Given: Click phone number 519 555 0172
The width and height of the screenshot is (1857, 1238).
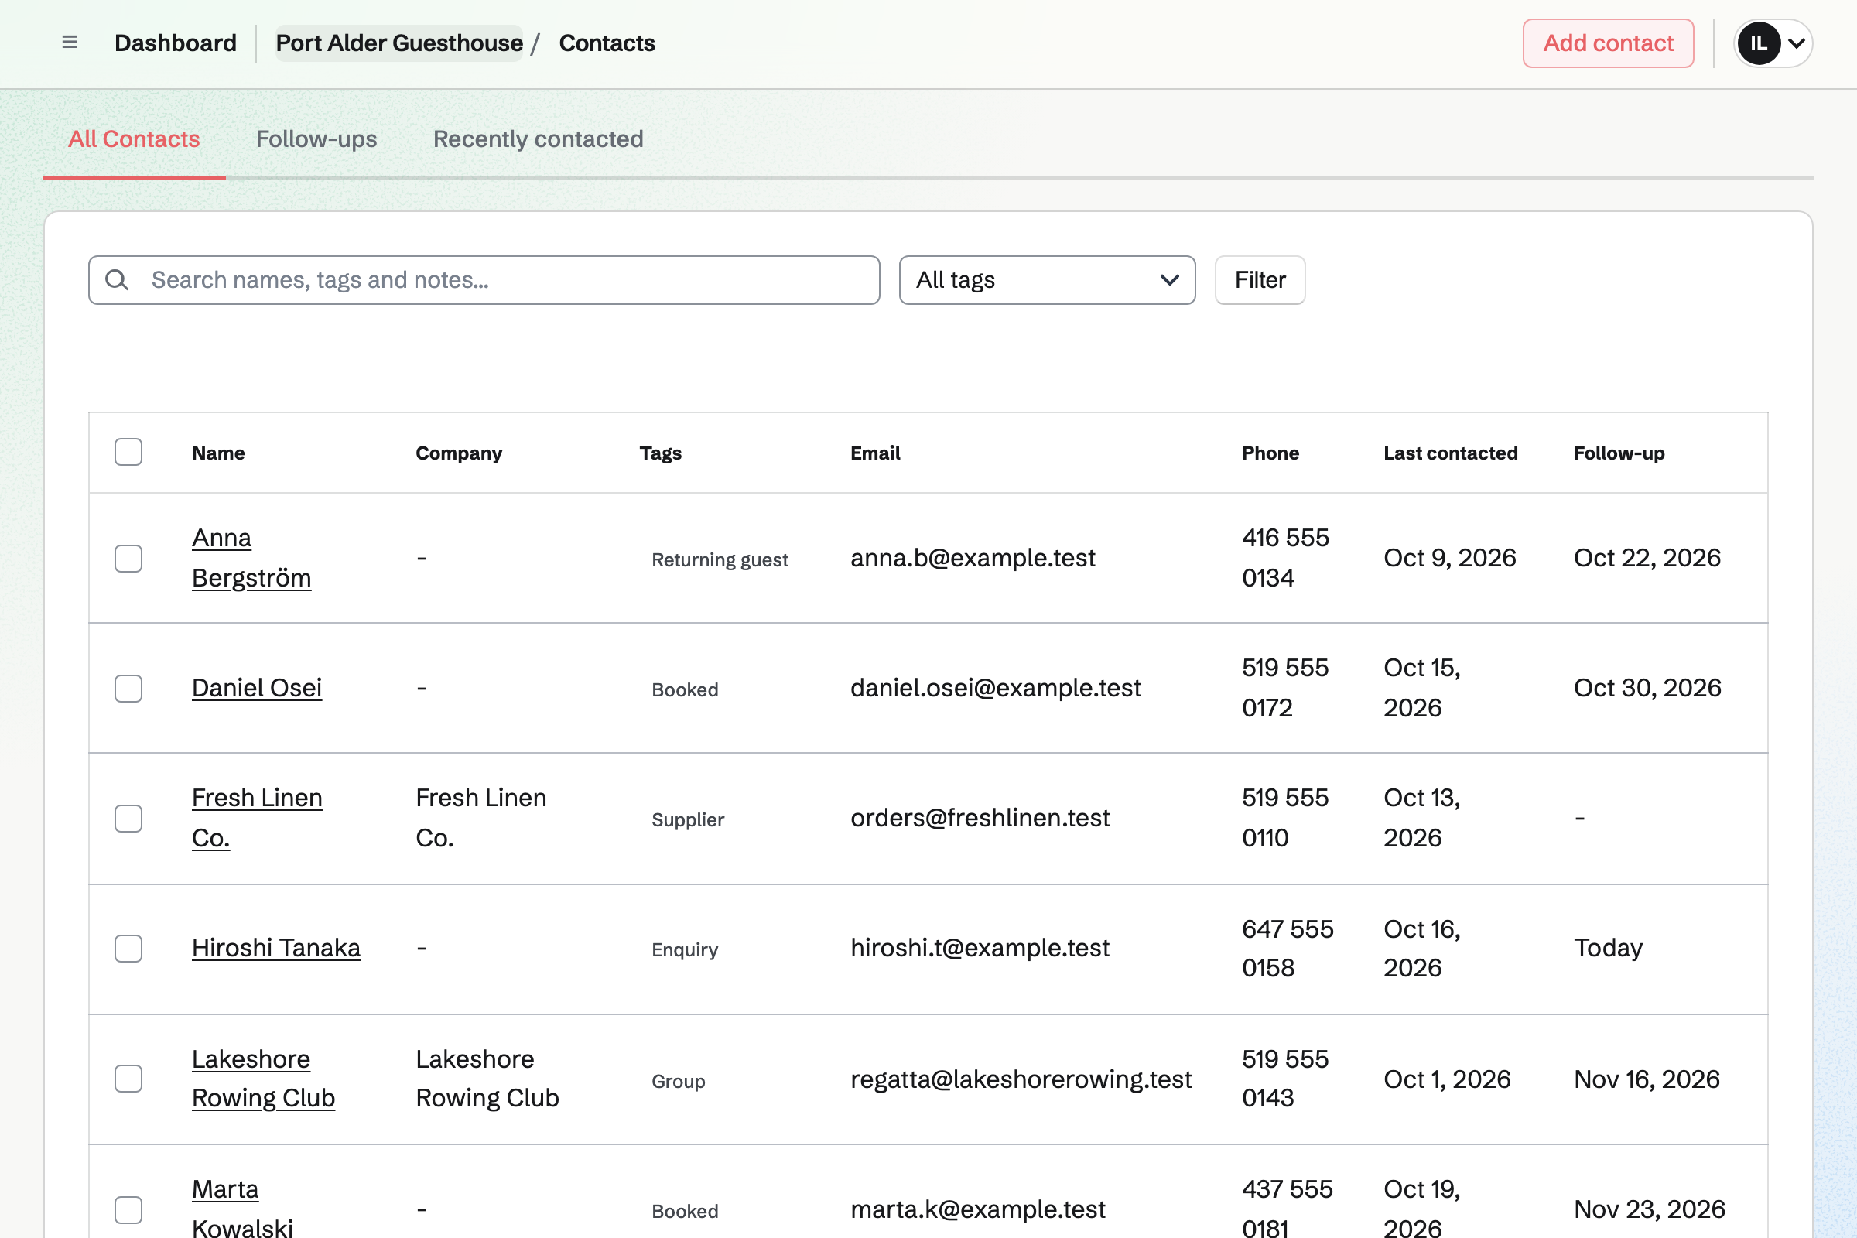Looking at the screenshot, I should click(1284, 688).
